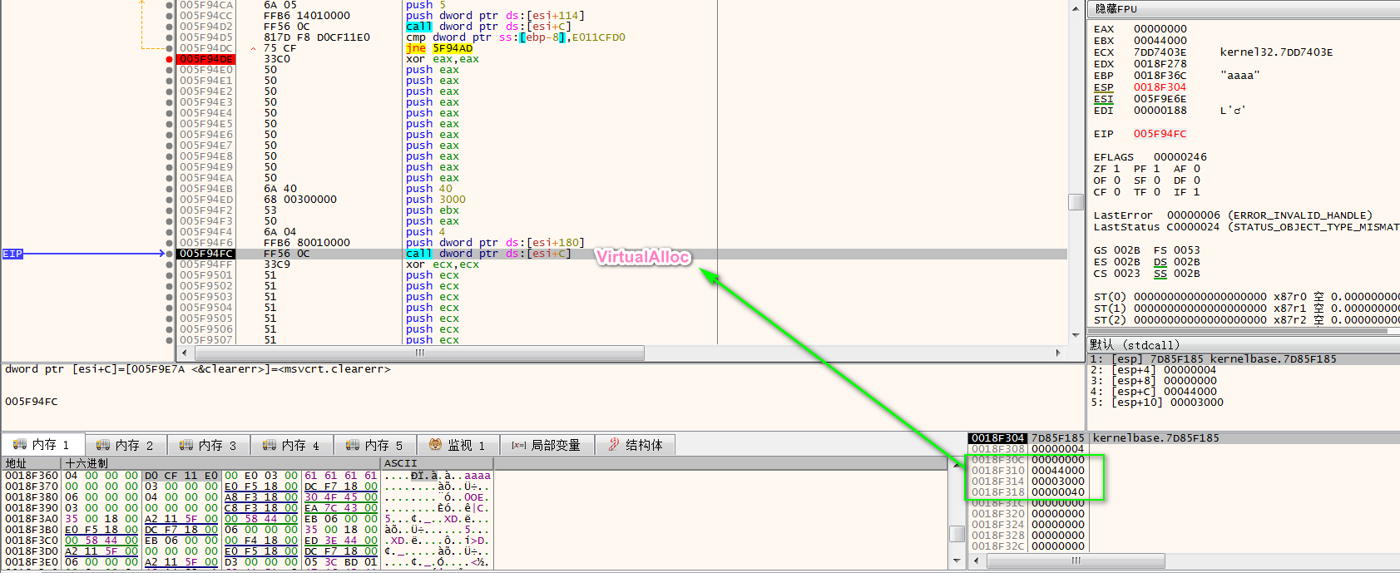Image resolution: width=1400 pixels, height=573 pixels.
Task: Click up arrow of memory dump scrollbar
Action: (957, 464)
